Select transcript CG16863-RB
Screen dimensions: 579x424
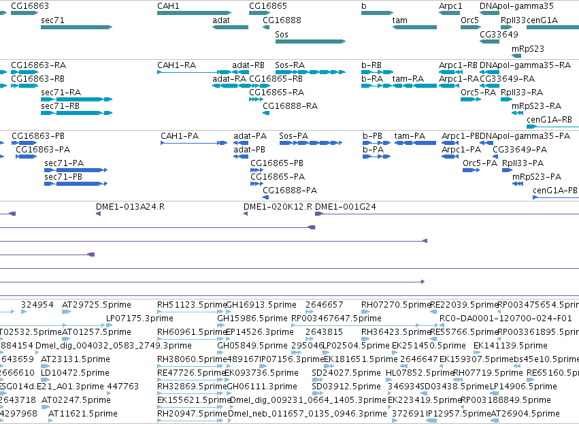(24, 86)
